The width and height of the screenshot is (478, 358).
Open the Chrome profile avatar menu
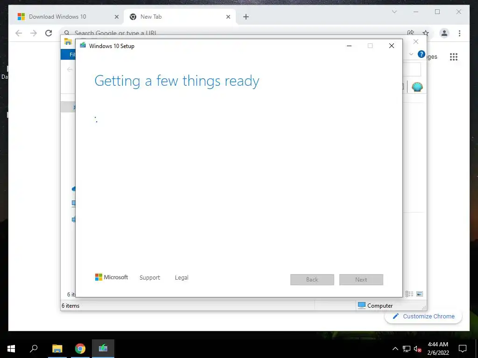[444, 33]
